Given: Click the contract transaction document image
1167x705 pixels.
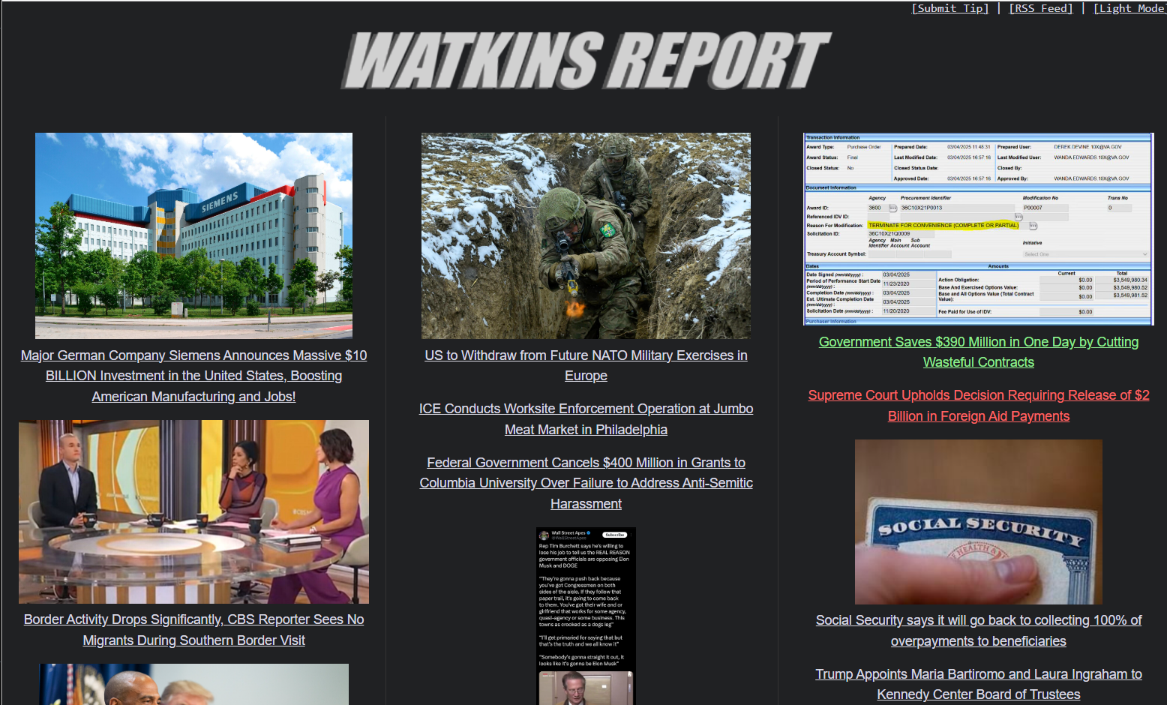Looking at the screenshot, I should point(978,229).
